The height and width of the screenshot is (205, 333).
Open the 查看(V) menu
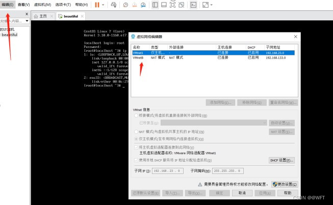23,5
